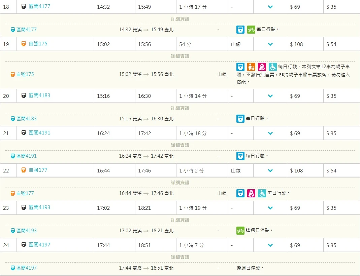
Task: Toggle the chevron on row 21 區間4191
Action: [270, 133]
